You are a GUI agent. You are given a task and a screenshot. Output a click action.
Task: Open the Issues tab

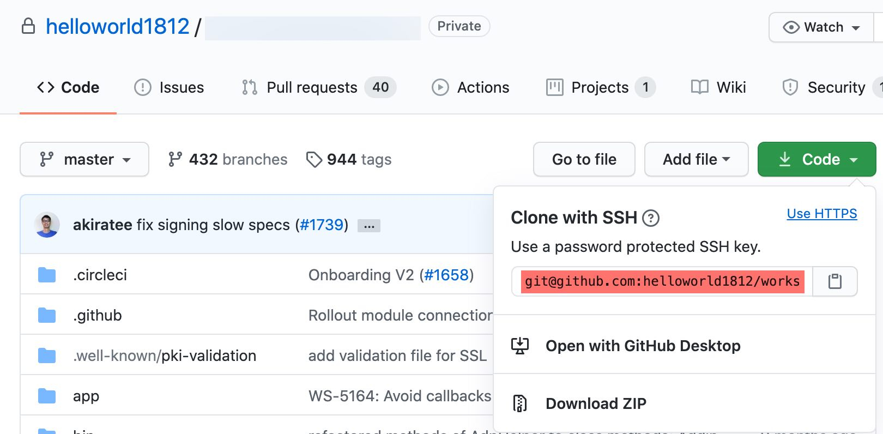169,87
